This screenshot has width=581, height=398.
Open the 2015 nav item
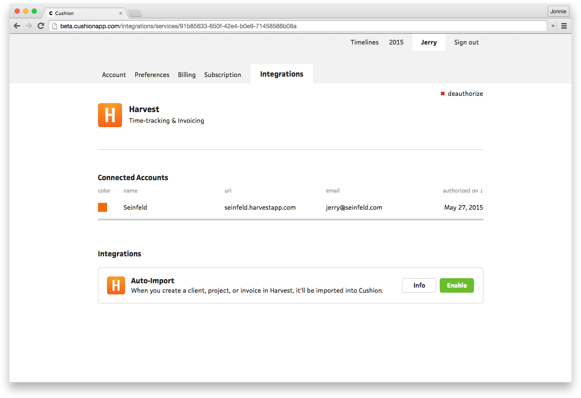[x=396, y=42]
